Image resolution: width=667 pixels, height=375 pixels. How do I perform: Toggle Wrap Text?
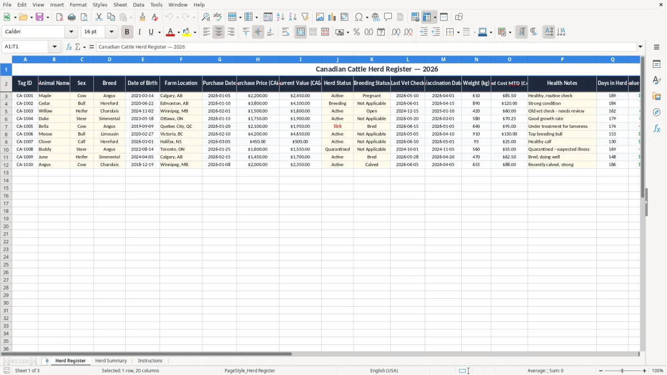pyautogui.click(x=286, y=32)
